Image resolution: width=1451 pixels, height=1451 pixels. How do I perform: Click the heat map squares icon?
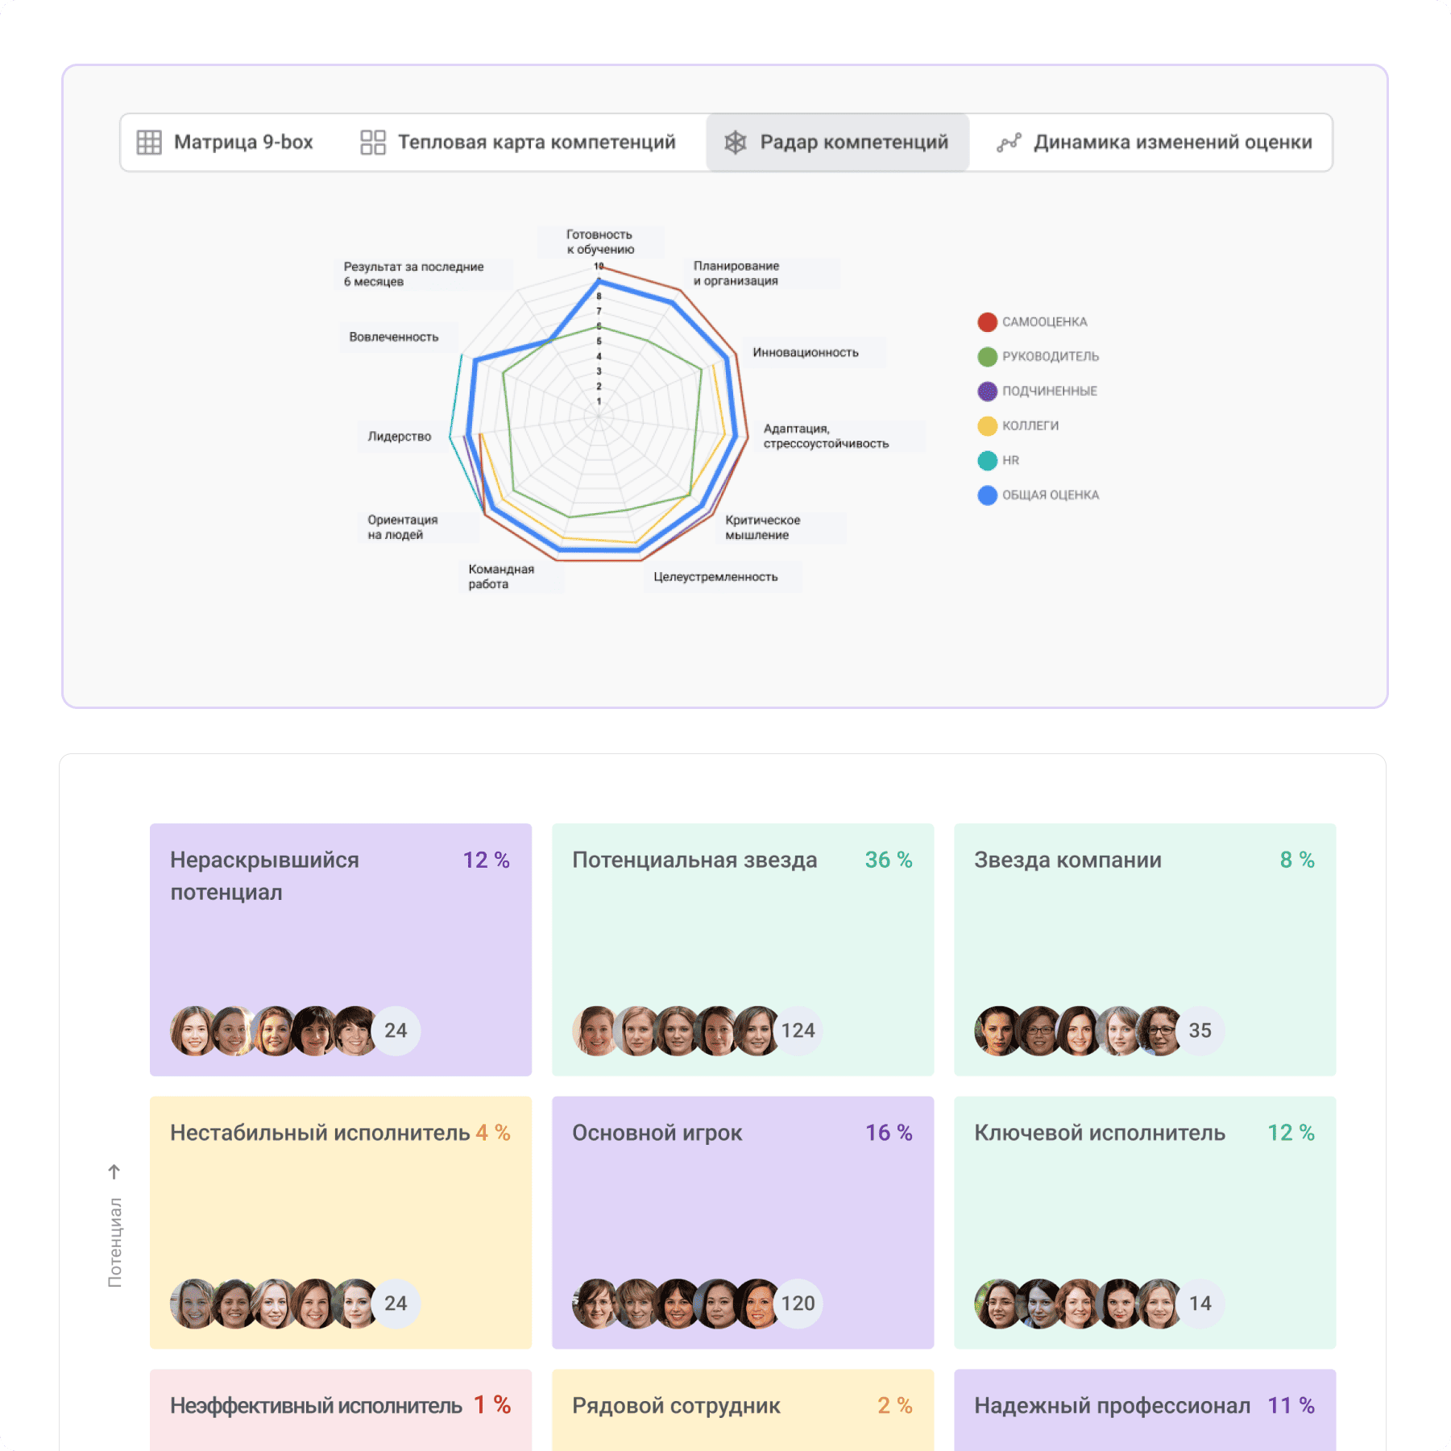coord(372,143)
